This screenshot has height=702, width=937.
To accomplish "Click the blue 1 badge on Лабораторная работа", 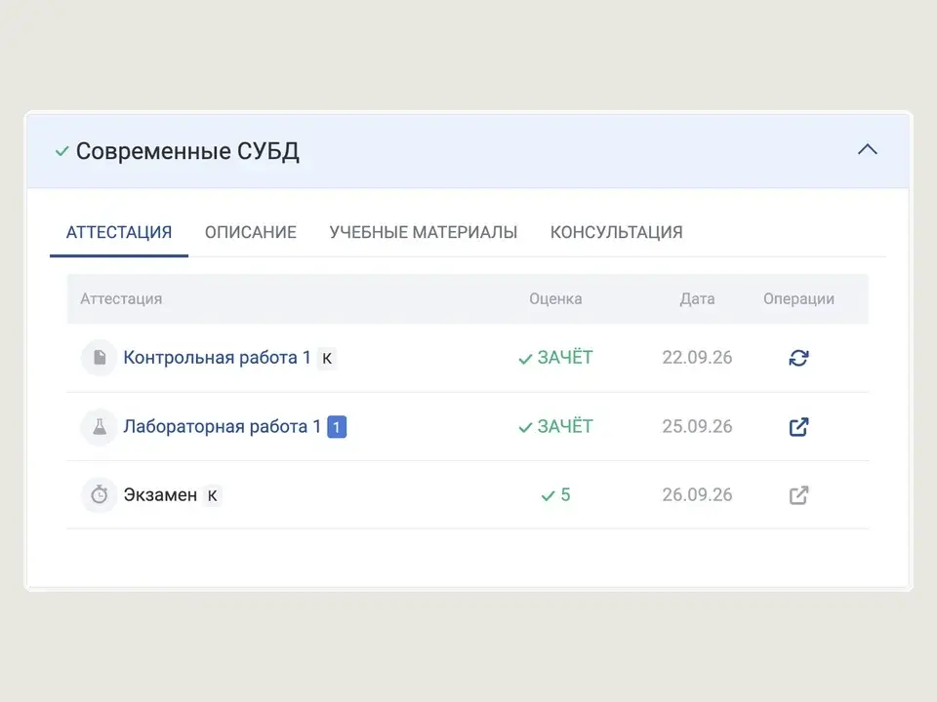I will click(337, 427).
